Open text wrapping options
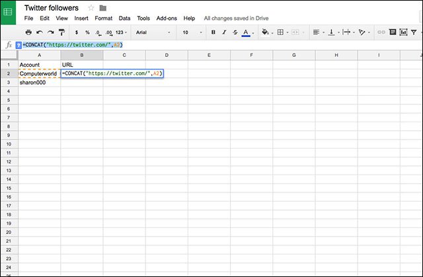423x277 pixels. tap(346, 32)
